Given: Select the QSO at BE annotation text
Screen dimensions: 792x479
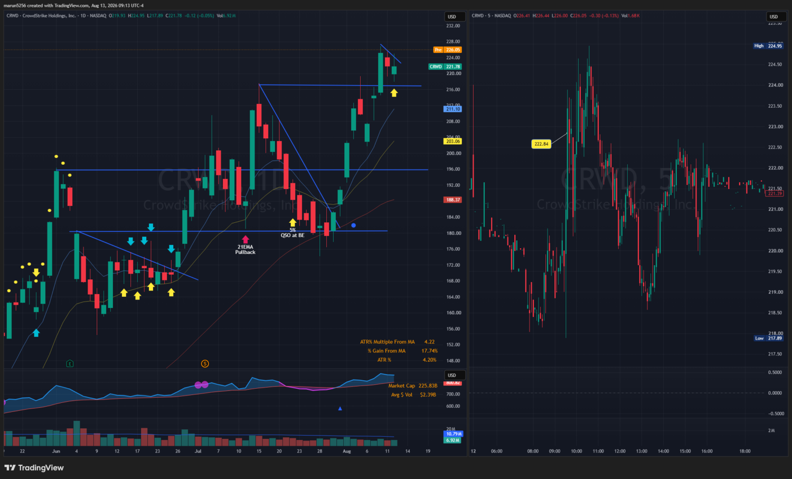Looking at the screenshot, I should pyautogui.click(x=293, y=236).
